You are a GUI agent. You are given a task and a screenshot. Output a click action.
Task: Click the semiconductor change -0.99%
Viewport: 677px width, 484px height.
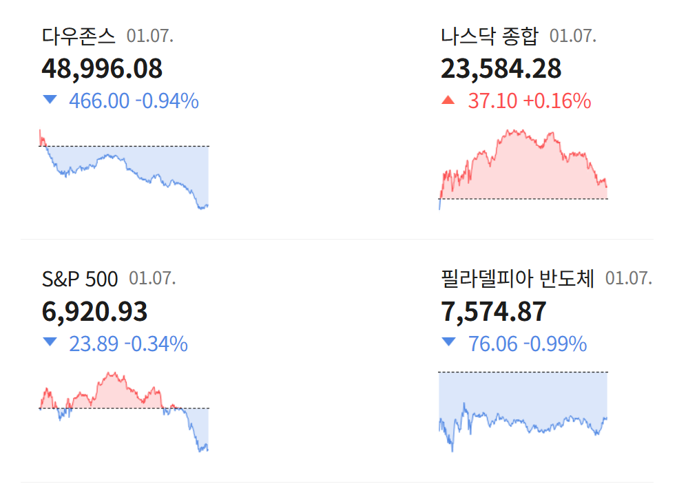(x=556, y=344)
